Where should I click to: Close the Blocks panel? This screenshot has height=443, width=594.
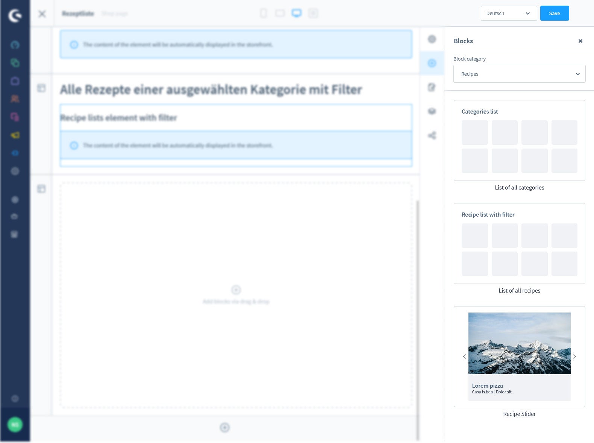click(x=580, y=41)
